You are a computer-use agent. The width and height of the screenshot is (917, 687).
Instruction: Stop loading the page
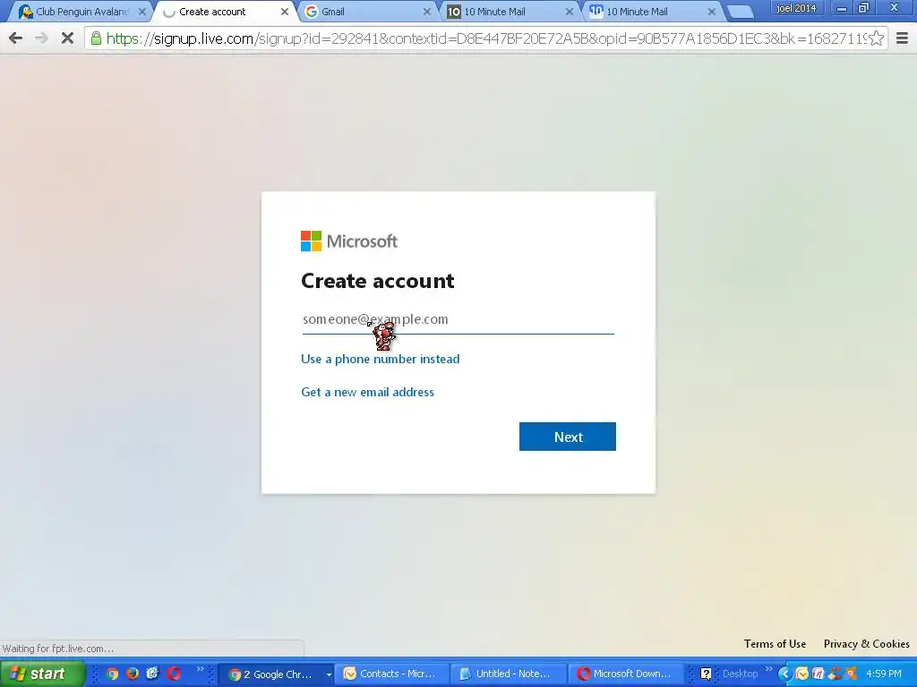(67, 38)
